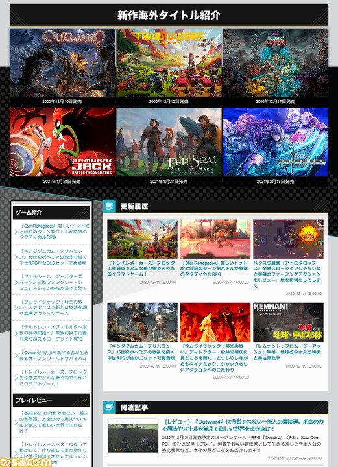The width and height of the screenshot is (338, 467).
Task: Click the 関連記事 section header icon
Action: pyautogui.click(x=109, y=407)
